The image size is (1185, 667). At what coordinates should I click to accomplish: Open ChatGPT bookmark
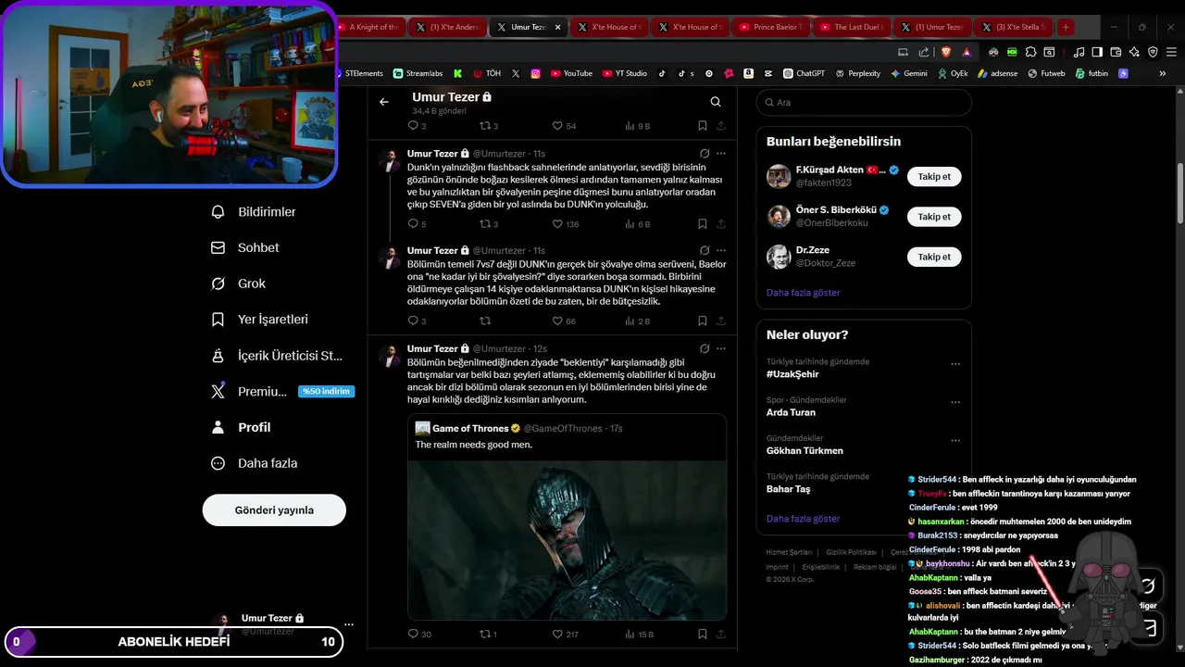pyautogui.click(x=804, y=73)
